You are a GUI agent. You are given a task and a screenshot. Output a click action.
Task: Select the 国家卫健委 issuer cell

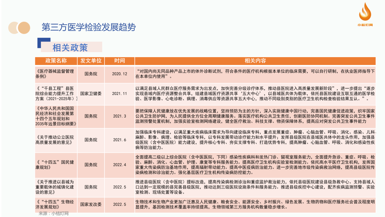coord(91,93)
